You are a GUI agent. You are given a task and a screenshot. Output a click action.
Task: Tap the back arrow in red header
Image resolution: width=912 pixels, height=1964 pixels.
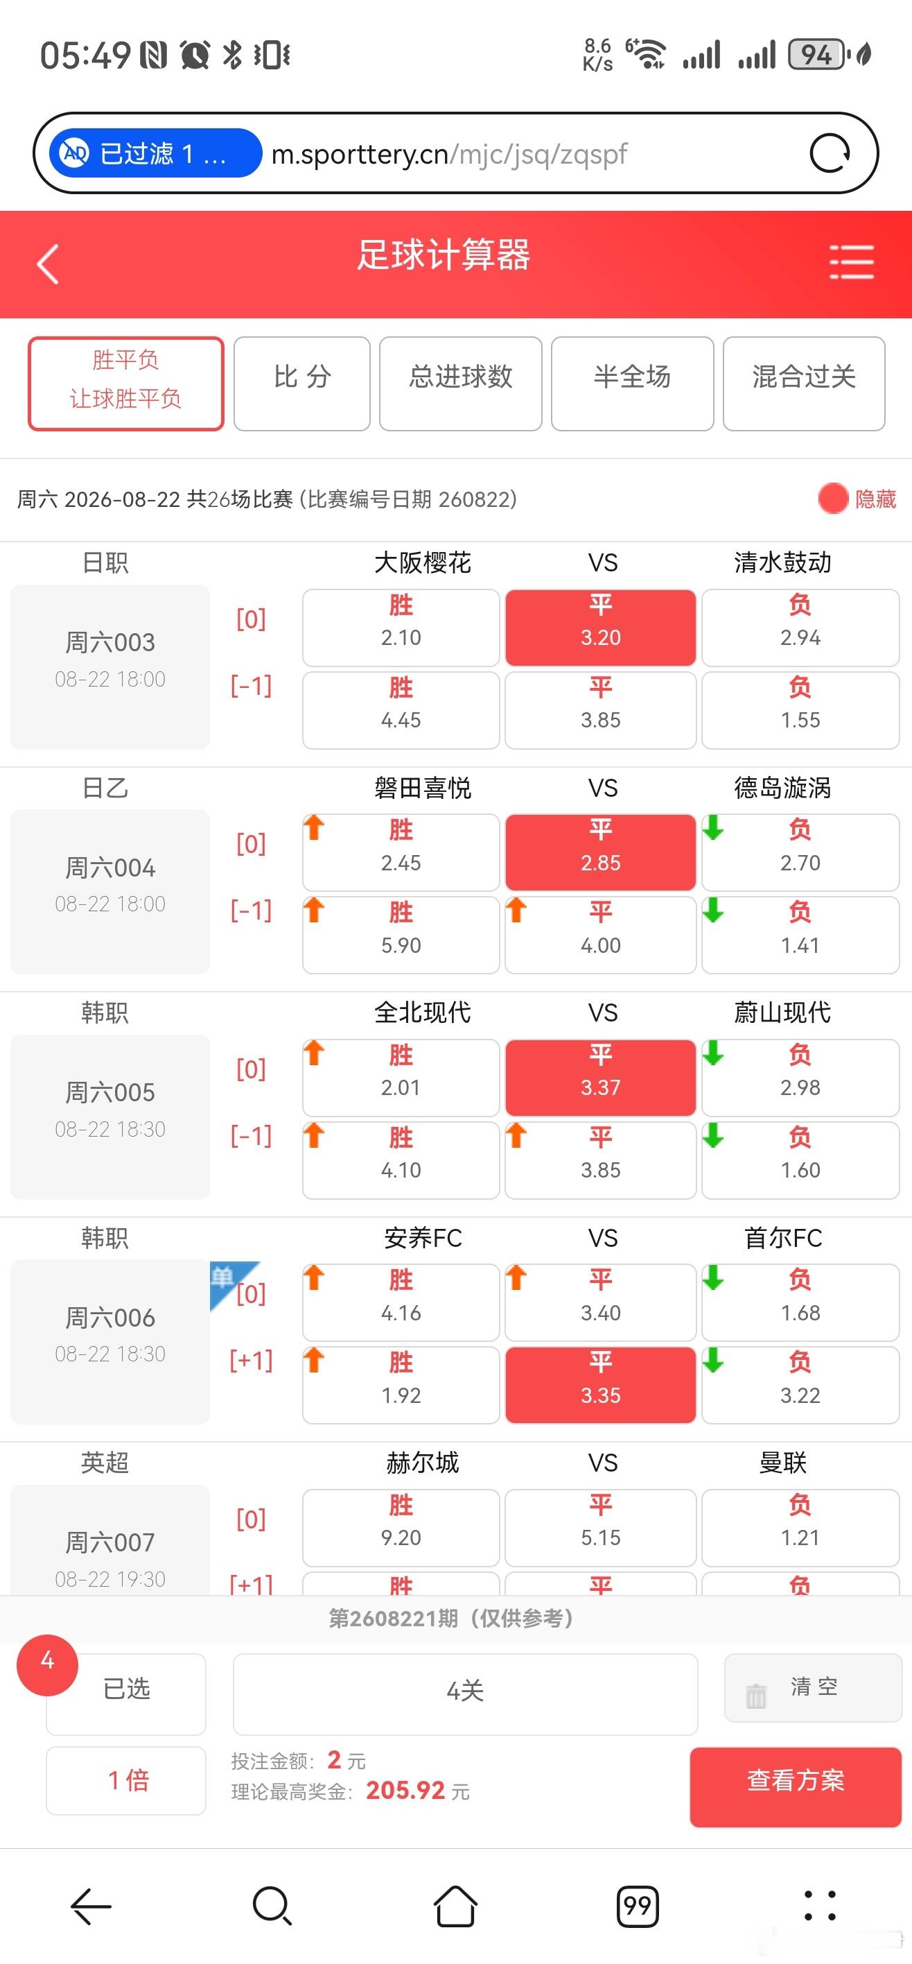click(x=47, y=264)
